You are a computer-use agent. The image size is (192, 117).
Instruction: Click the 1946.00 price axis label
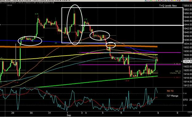(x=188, y=21)
